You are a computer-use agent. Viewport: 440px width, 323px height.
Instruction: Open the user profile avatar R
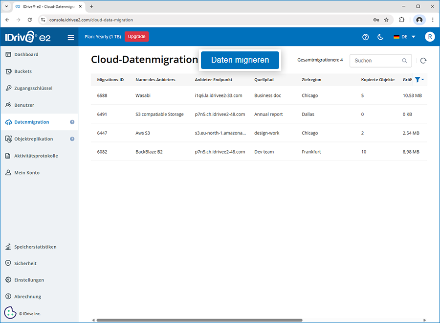pos(429,37)
